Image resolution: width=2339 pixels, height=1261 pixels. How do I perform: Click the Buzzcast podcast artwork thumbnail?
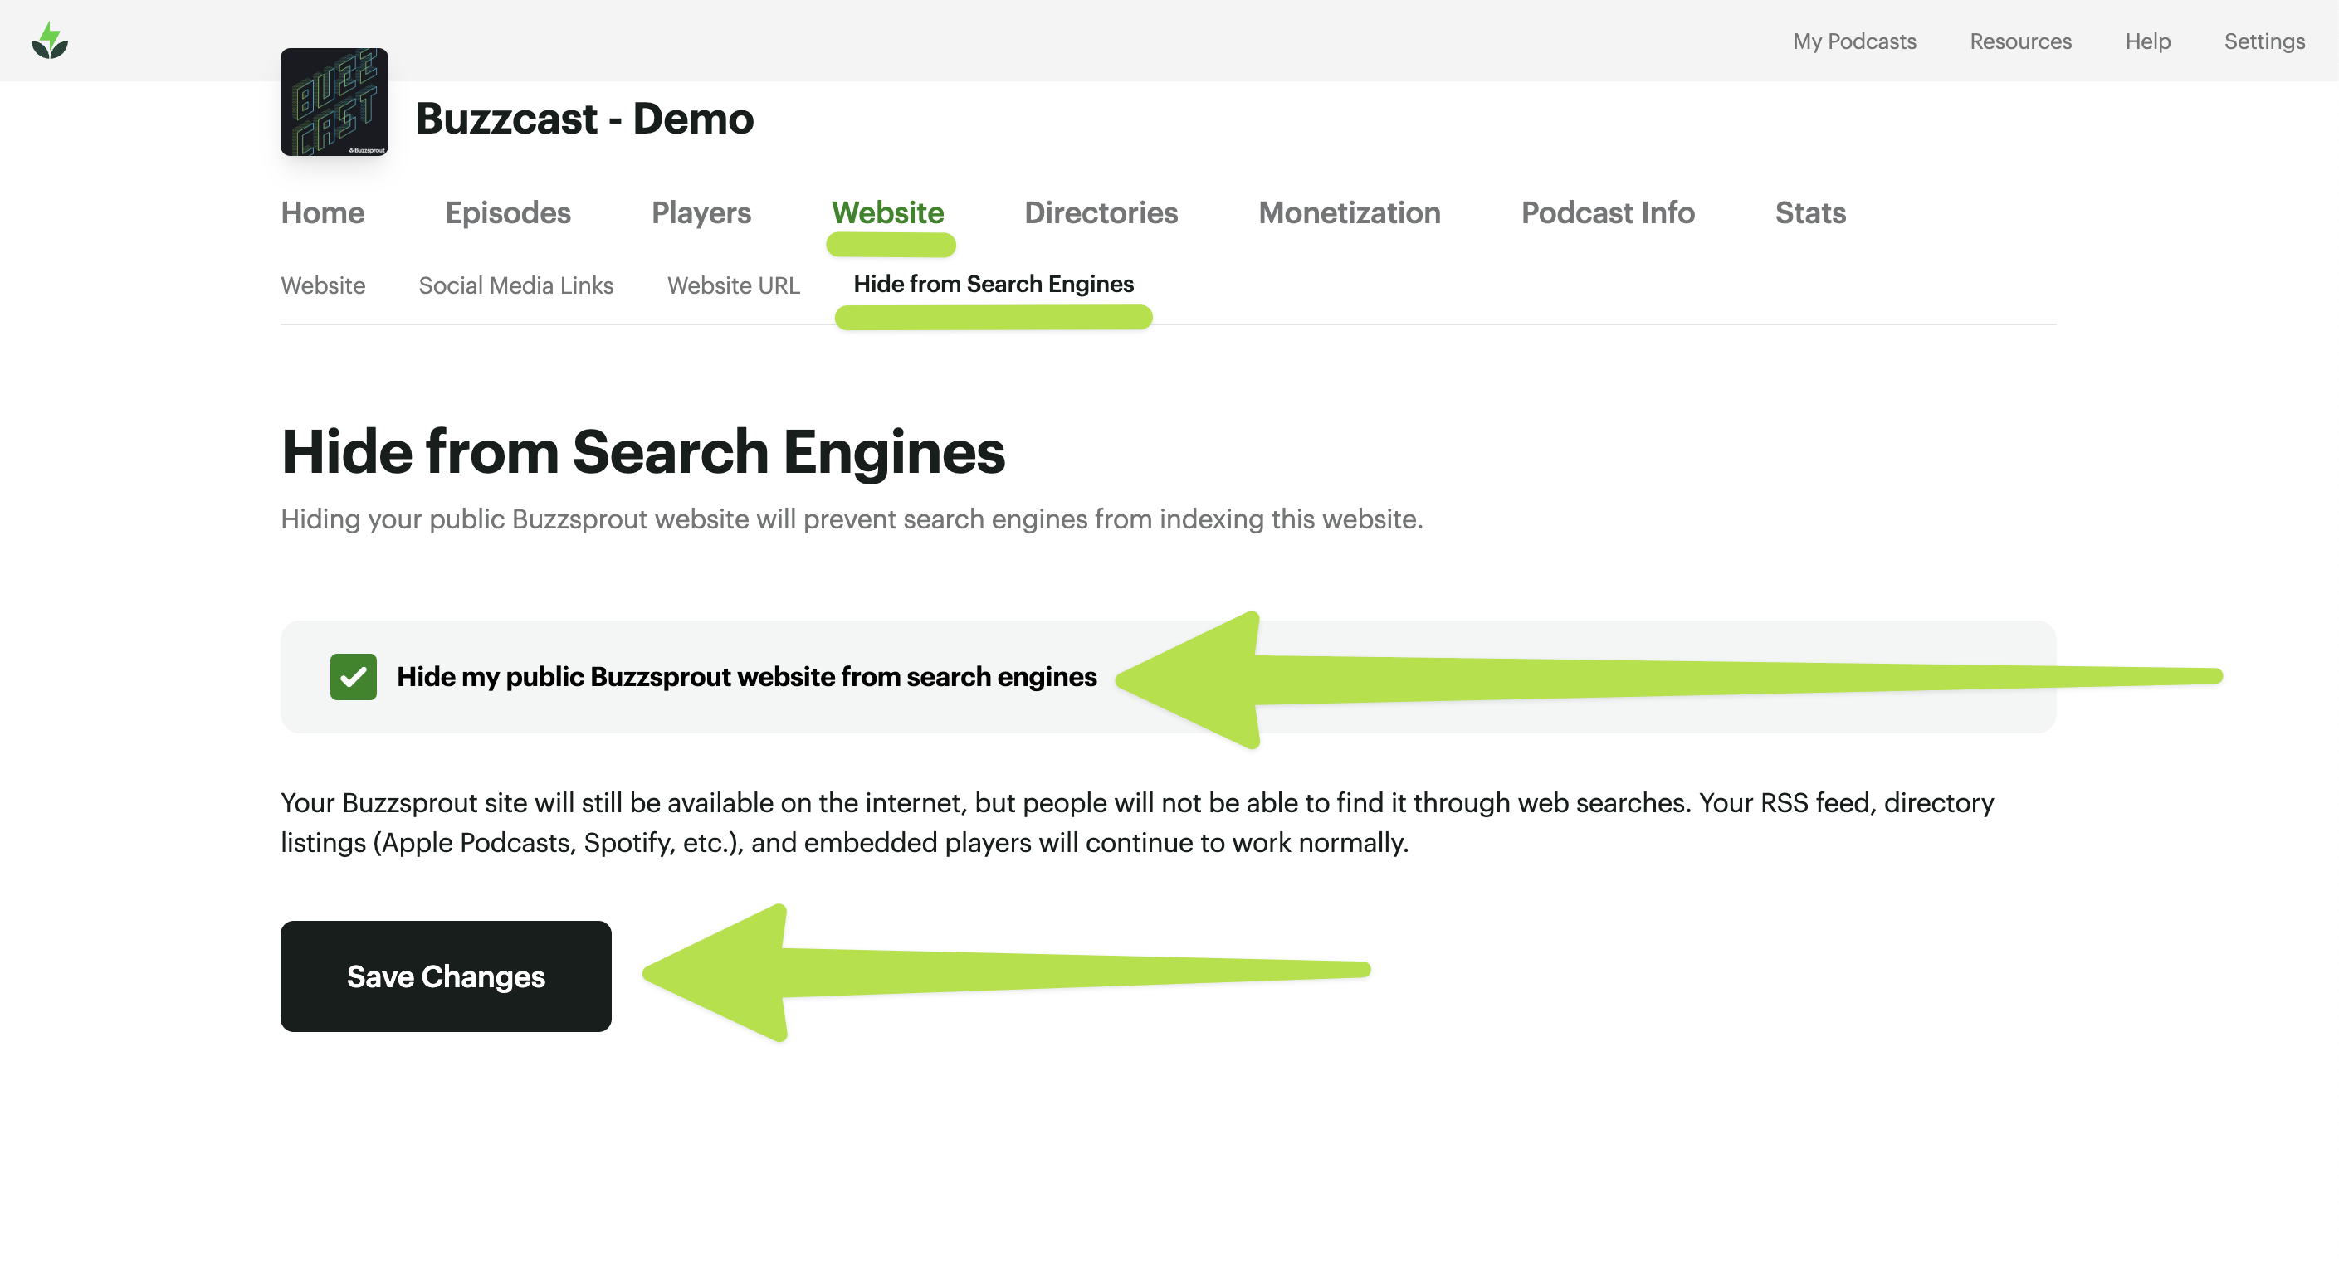tap(334, 102)
